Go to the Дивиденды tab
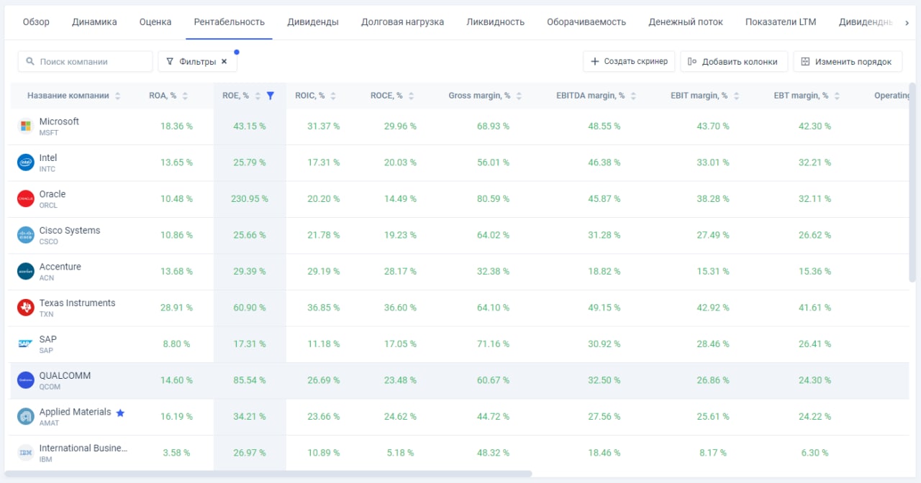Image resolution: width=921 pixels, height=483 pixels. tap(313, 22)
